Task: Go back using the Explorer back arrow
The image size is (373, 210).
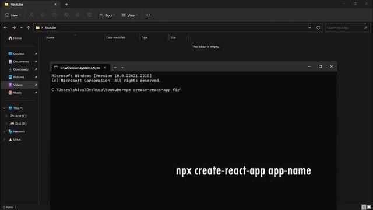Action: click(x=5, y=27)
